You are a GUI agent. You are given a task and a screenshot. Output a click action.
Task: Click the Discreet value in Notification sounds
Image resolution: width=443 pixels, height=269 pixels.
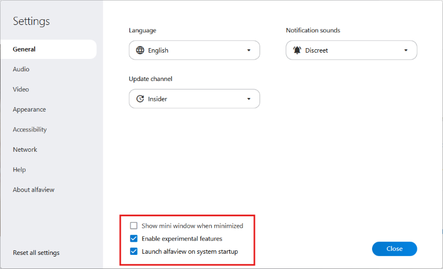click(316, 50)
